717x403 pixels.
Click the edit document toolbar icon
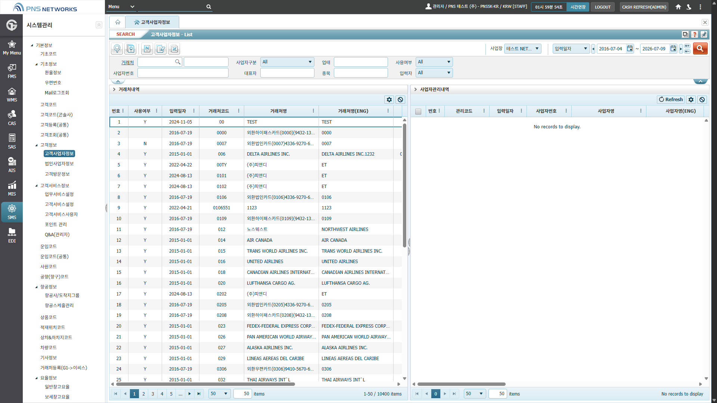pos(161,49)
